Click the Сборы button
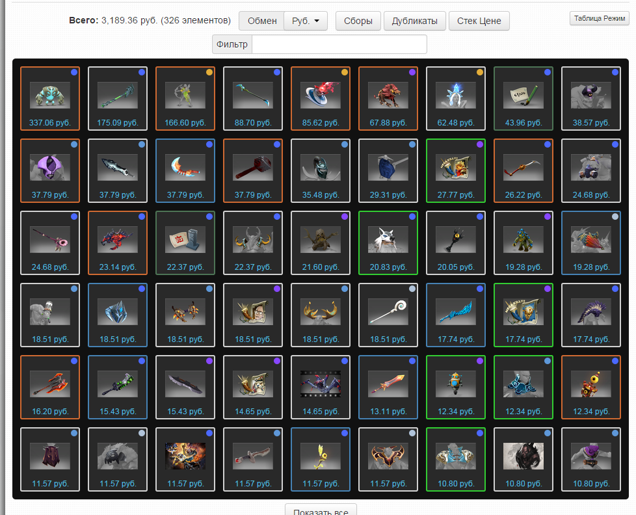 [358, 21]
